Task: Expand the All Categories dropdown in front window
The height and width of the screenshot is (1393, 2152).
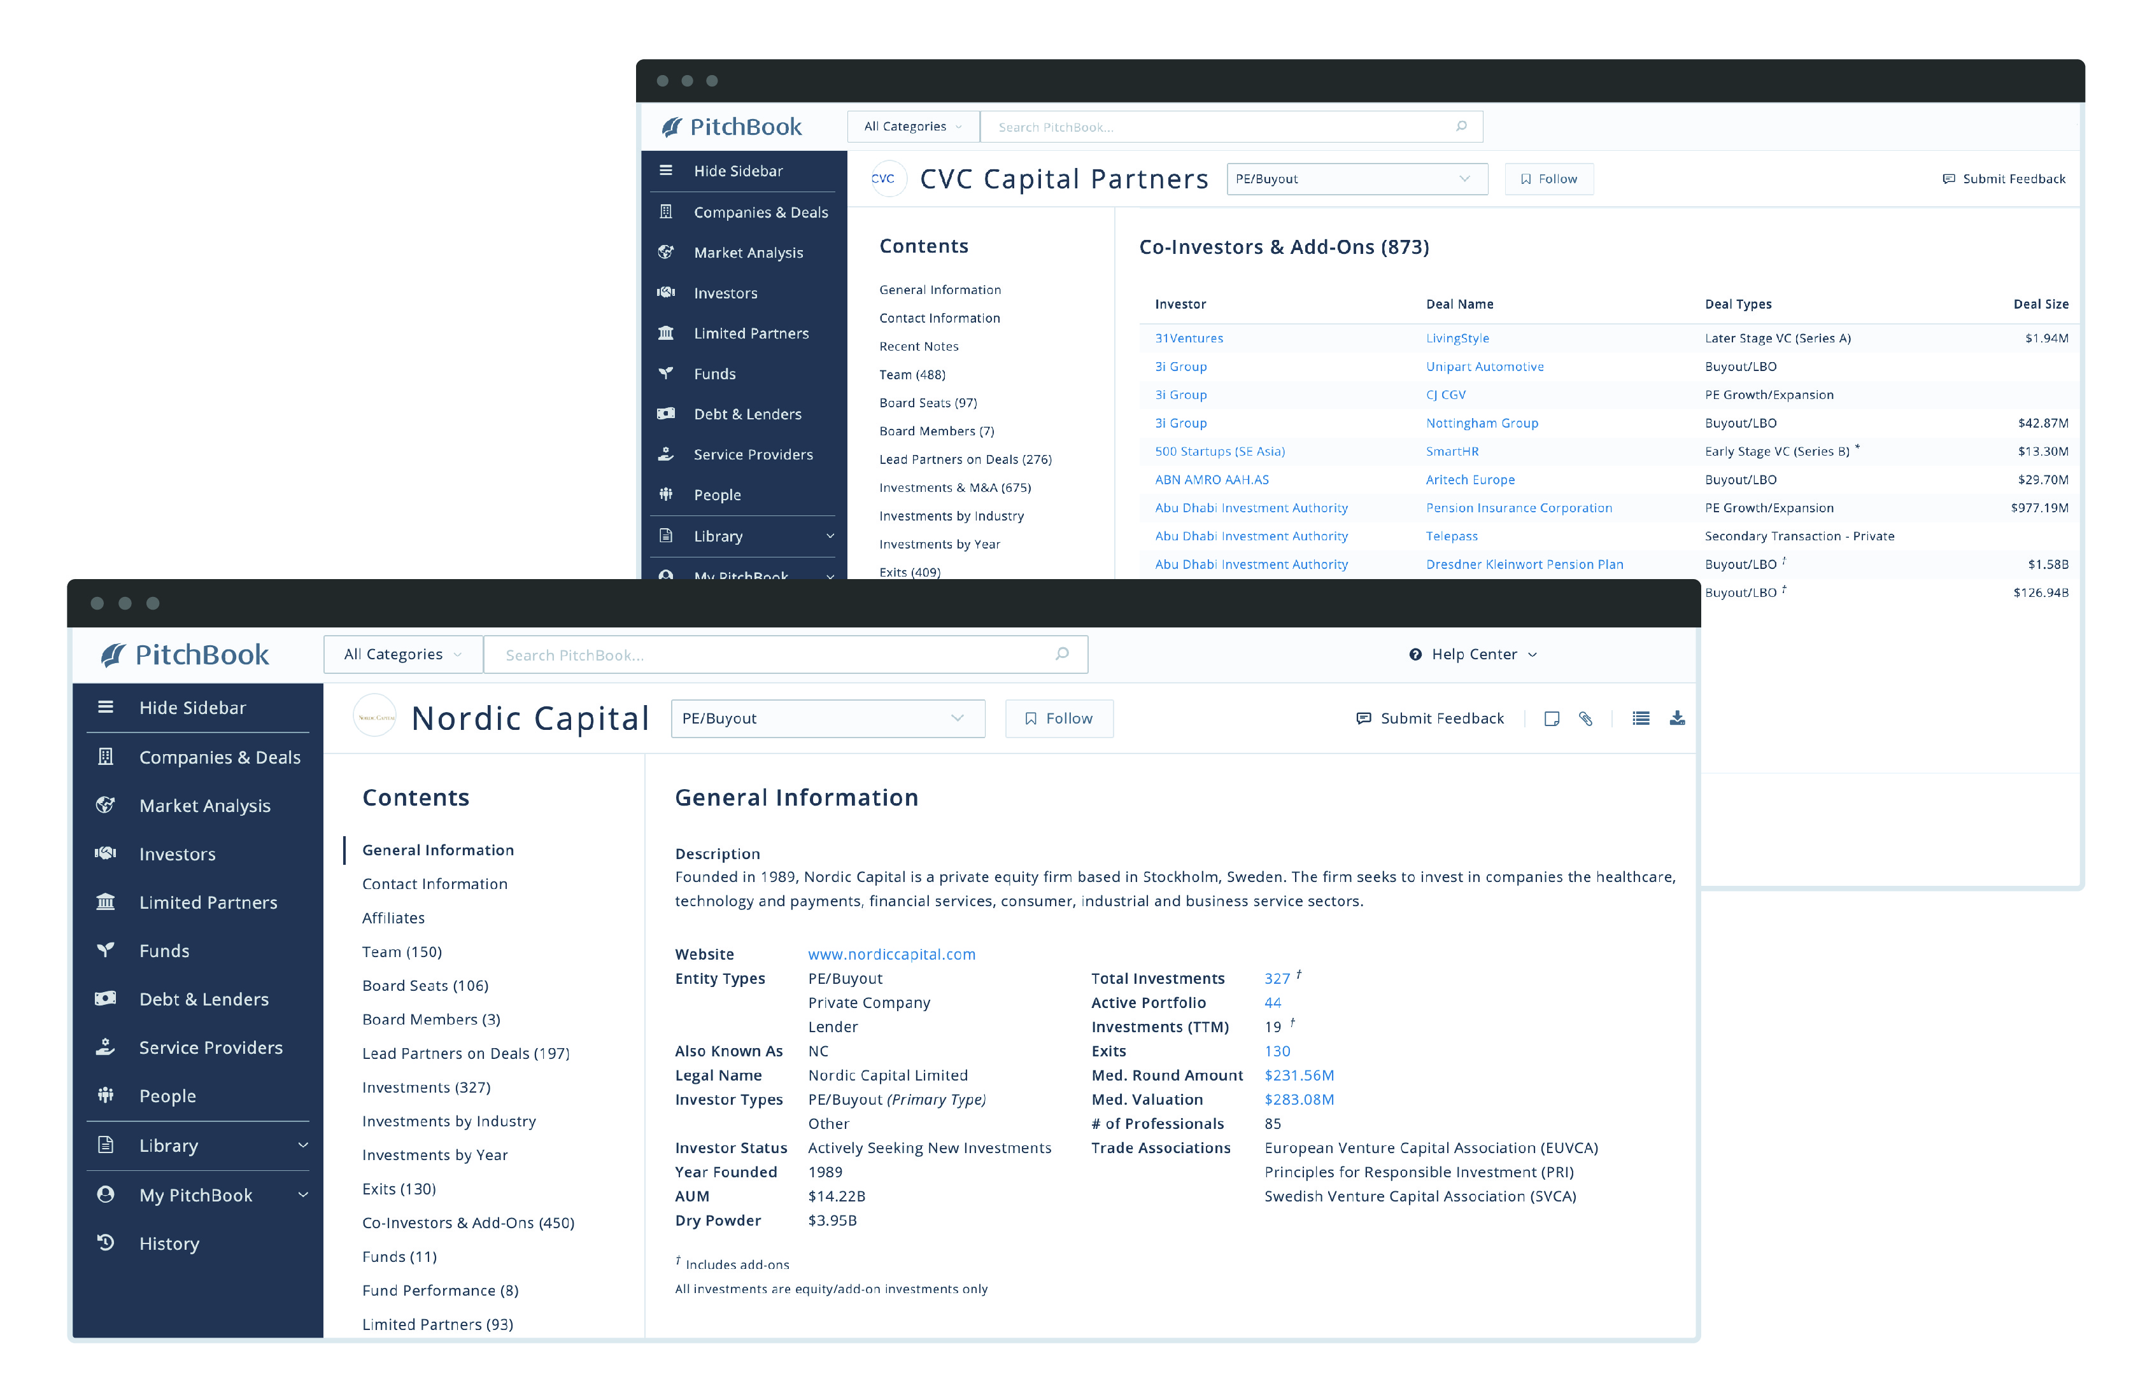Action: 402,654
